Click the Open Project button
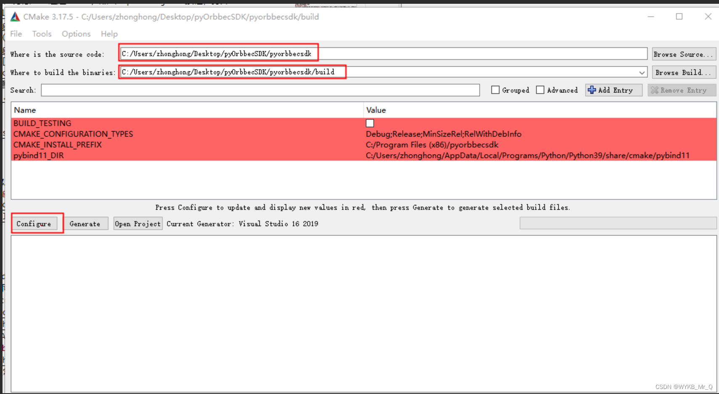The width and height of the screenshot is (719, 394). (x=138, y=224)
